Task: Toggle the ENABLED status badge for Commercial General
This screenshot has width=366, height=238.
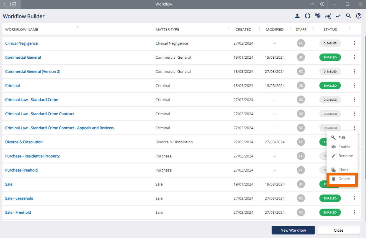Action: 330,57
